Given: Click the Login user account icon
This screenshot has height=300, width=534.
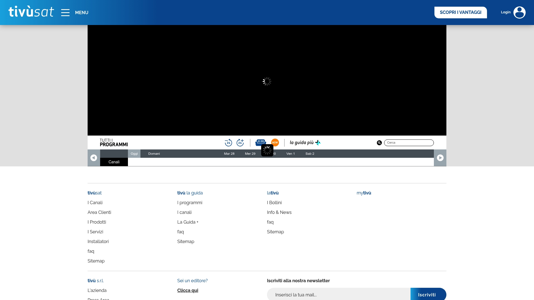Looking at the screenshot, I should click(520, 12).
